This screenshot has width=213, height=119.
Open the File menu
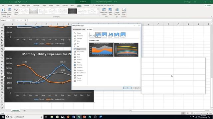coord(3,5)
